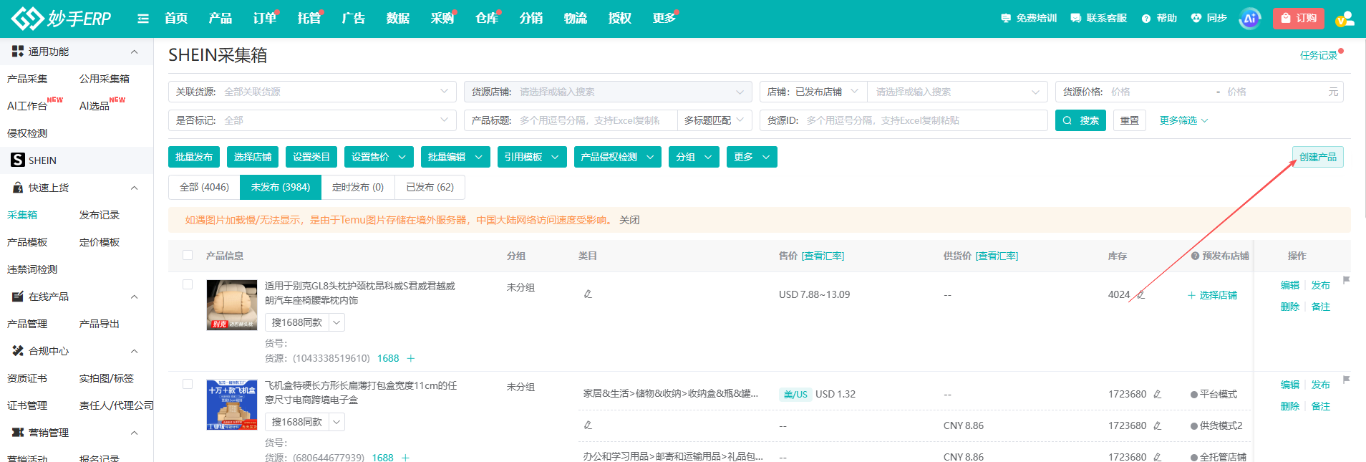
Task: Open the 仓库 top menu
Action: tap(487, 19)
